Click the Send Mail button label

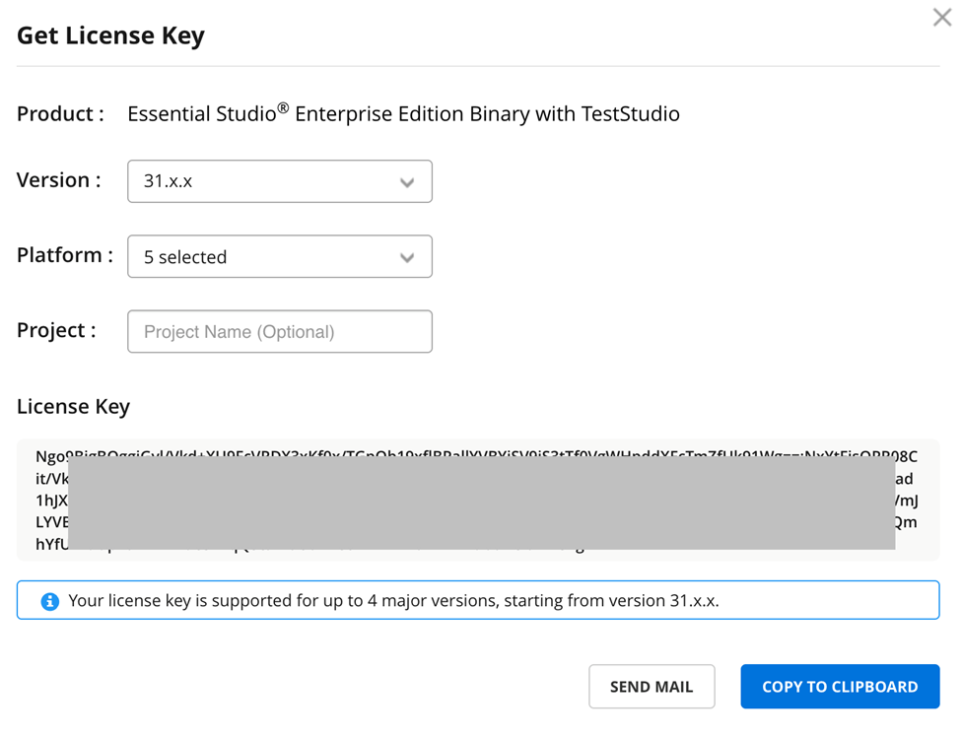652,687
